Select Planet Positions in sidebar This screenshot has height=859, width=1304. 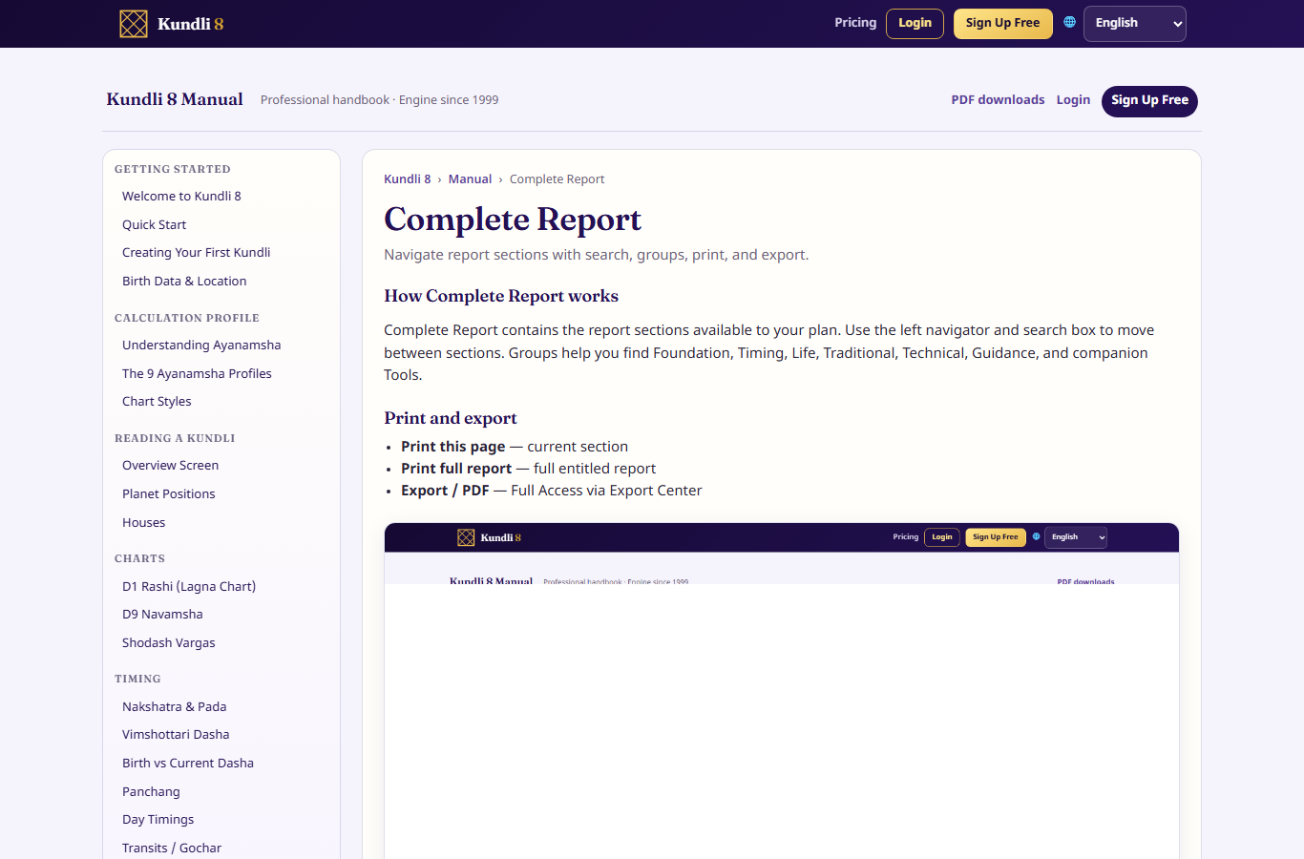point(168,494)
